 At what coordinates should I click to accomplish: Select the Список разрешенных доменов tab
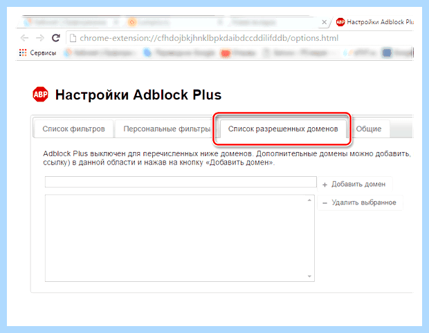pyautogui.click(x=283, y=129)
